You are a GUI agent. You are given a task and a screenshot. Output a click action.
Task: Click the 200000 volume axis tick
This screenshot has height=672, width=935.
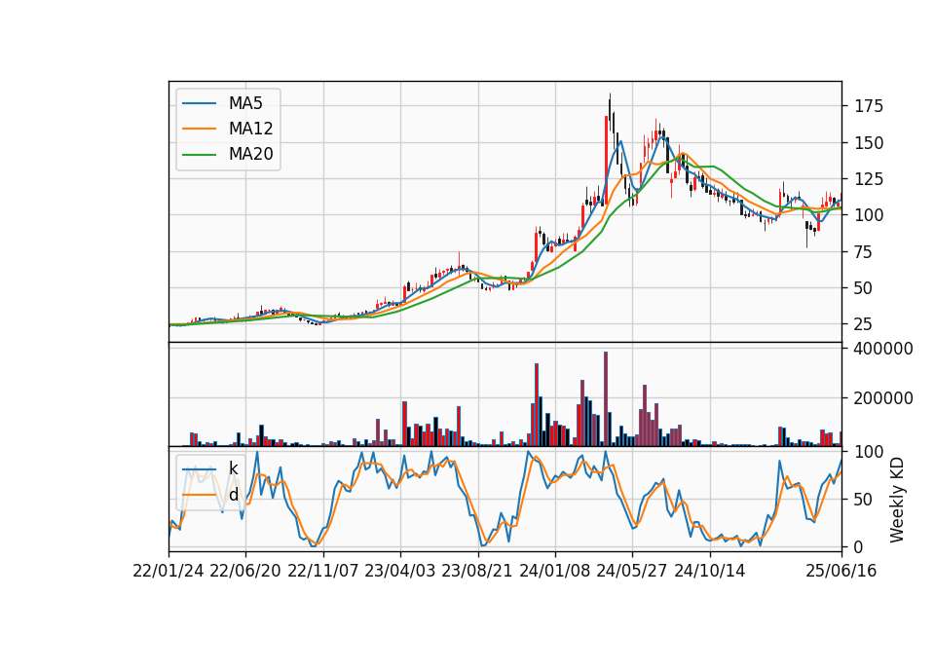883,398
